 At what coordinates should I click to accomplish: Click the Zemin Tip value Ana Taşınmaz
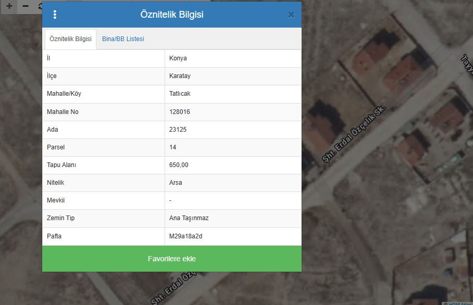189,218
